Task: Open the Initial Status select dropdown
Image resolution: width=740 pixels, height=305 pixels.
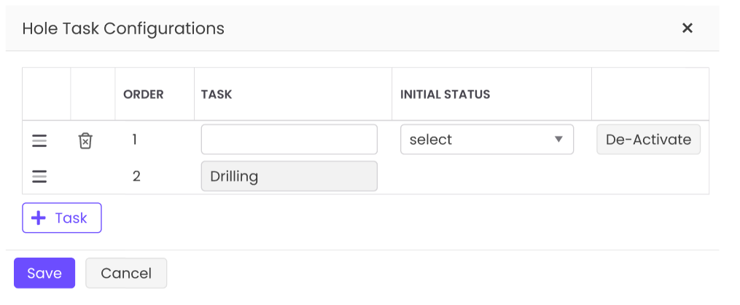Action: (x=486, y=140)
